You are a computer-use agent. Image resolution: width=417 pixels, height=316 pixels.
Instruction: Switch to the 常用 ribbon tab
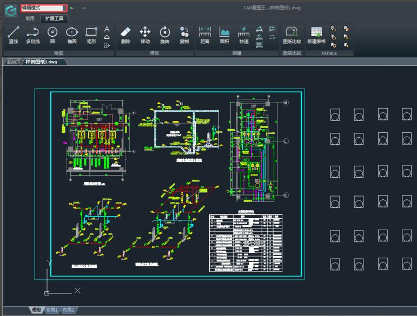[x=30, y=18]
